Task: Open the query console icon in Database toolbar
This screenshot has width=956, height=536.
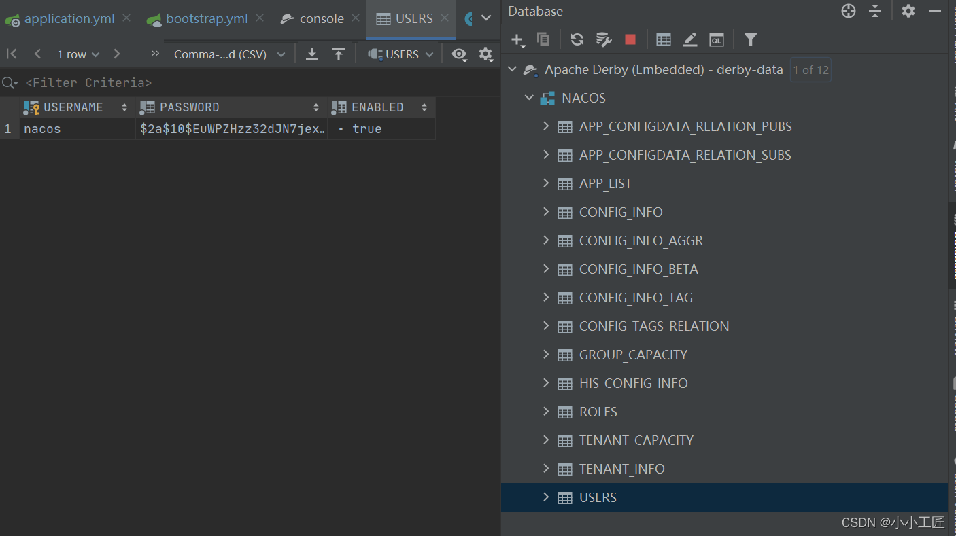Action: click(x=716, y=40)
